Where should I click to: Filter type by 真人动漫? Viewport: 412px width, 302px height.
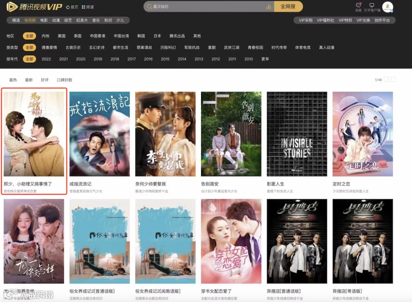click(327, 47)
